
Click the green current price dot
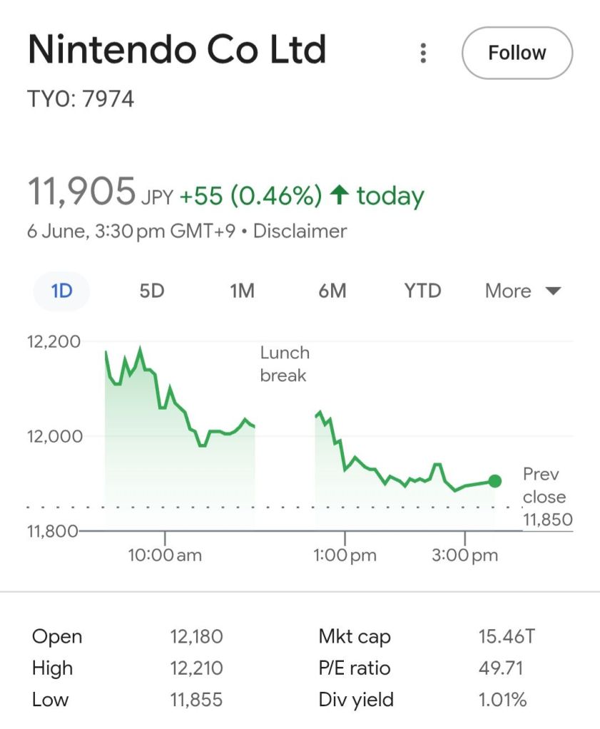[x=494, y=481]
